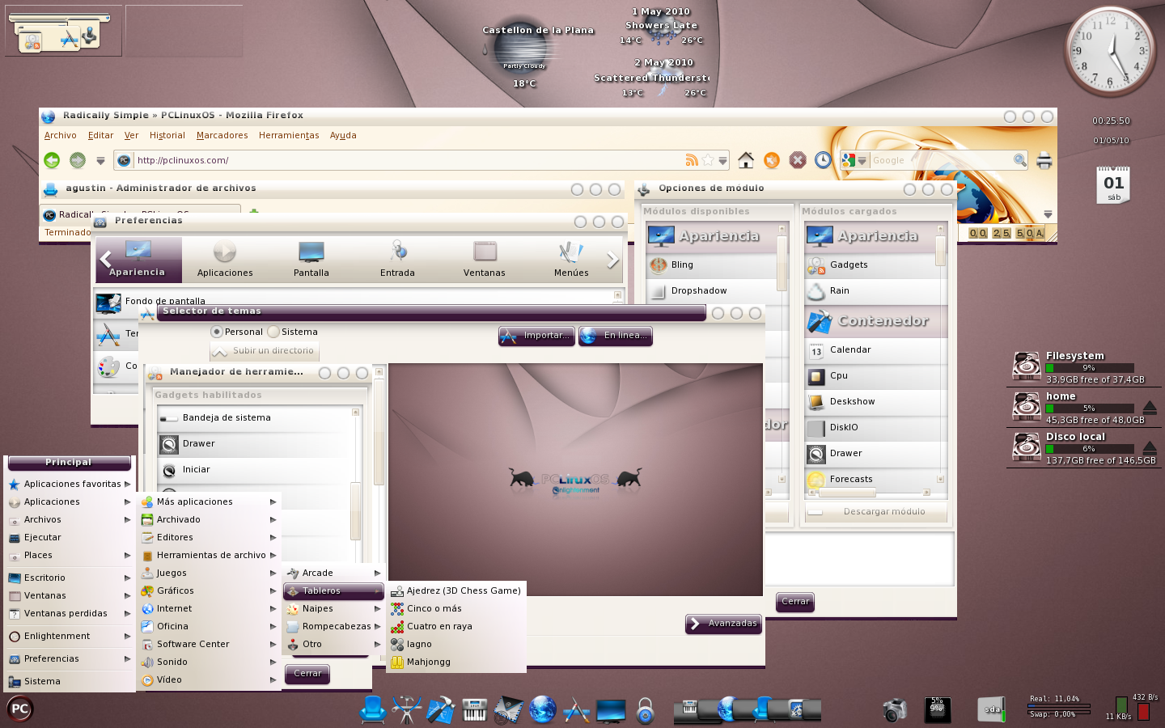Expand the URL bar history dropdown
1165x728 pixels.
[x=723, y=160]
